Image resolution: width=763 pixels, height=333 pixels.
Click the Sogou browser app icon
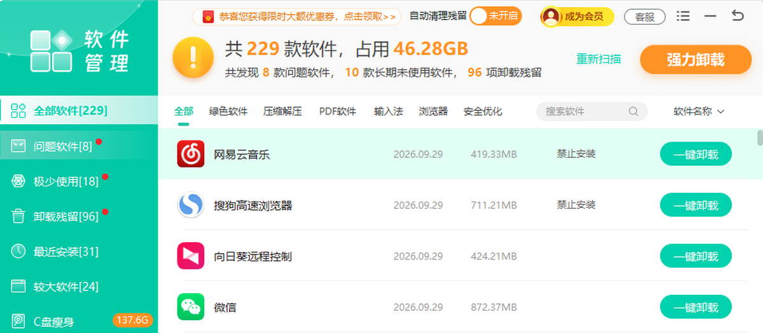191,205
